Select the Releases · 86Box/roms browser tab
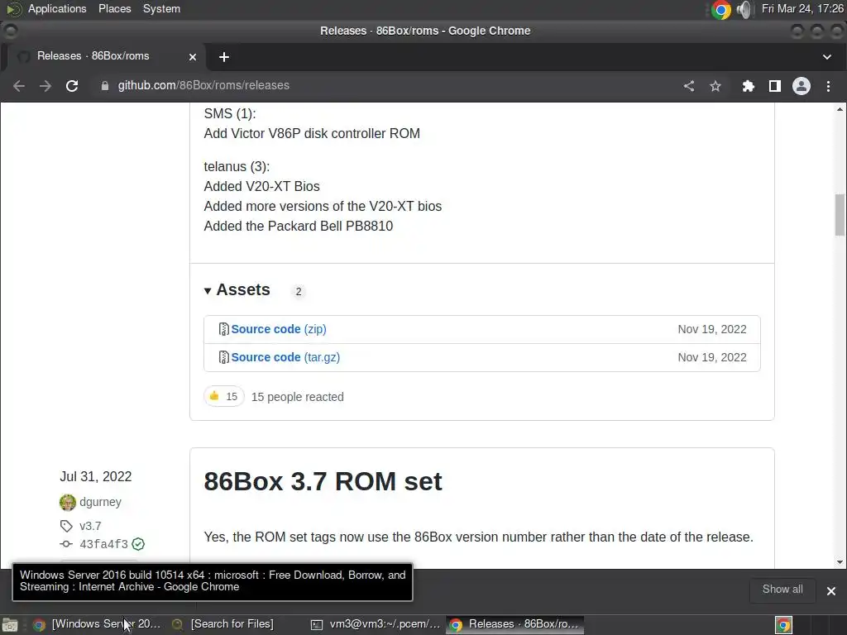Image resolution: width=847 pixels, height=635 pixels. click(x=103, y=56)
